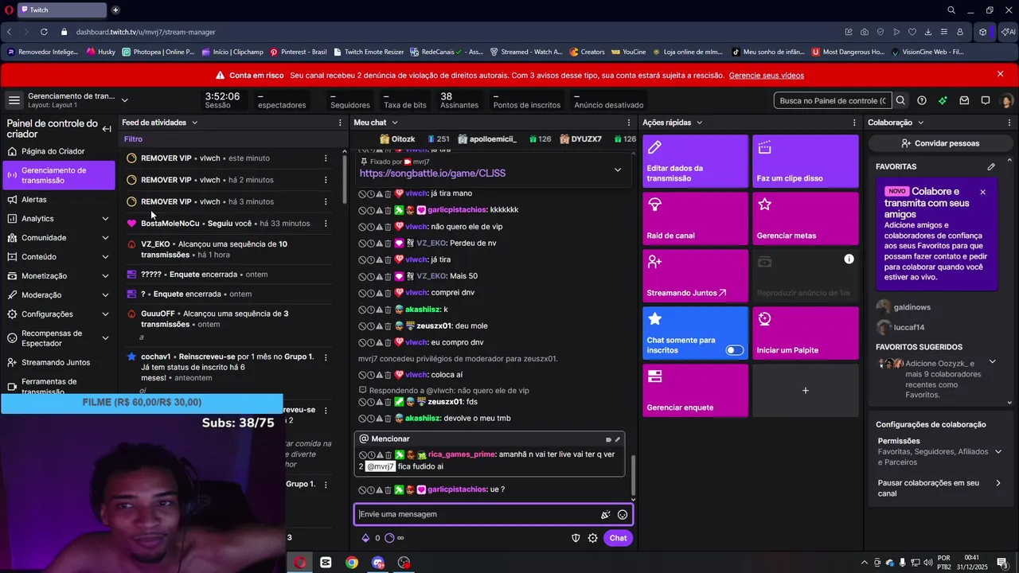This screenshot has width=1019, height=573.
Task: Open the Layout 1 dropdown chevron
Action: coord(124,100)
